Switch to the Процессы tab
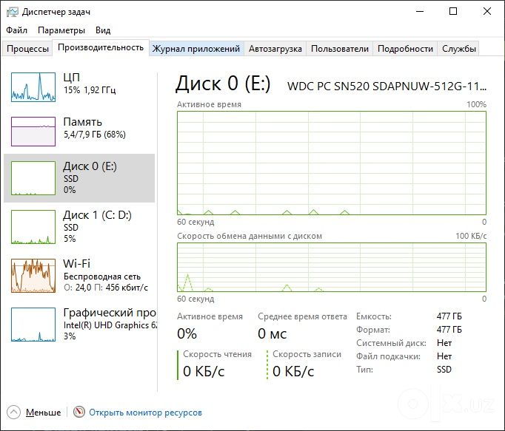The width and height of the screenshot is (505, 431). click(x=27, y=49)
